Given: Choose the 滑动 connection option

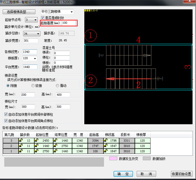Looking at the screenshot, I should [57, 86].
